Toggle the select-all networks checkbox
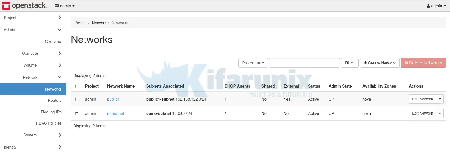Viewport: 450px width, 158px height. click(77, 87)
